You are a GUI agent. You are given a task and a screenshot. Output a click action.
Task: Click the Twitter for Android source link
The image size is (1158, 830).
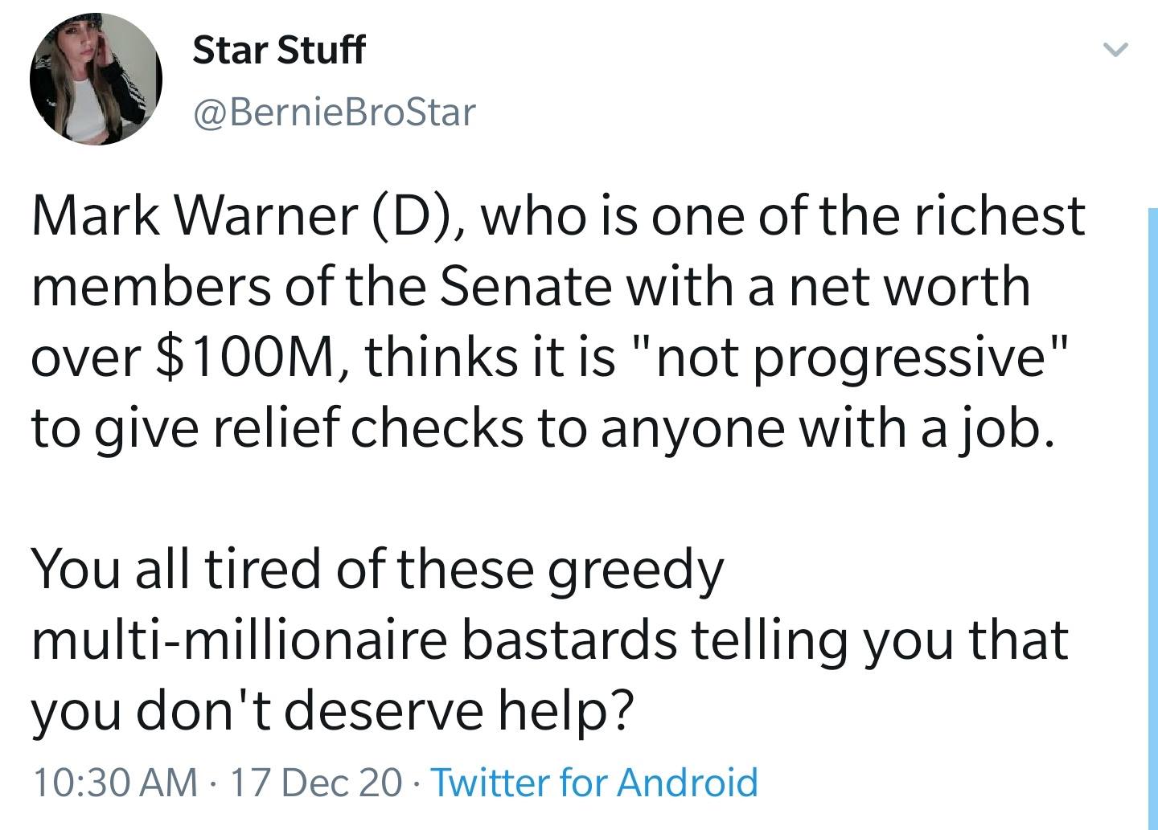point(595,781)
